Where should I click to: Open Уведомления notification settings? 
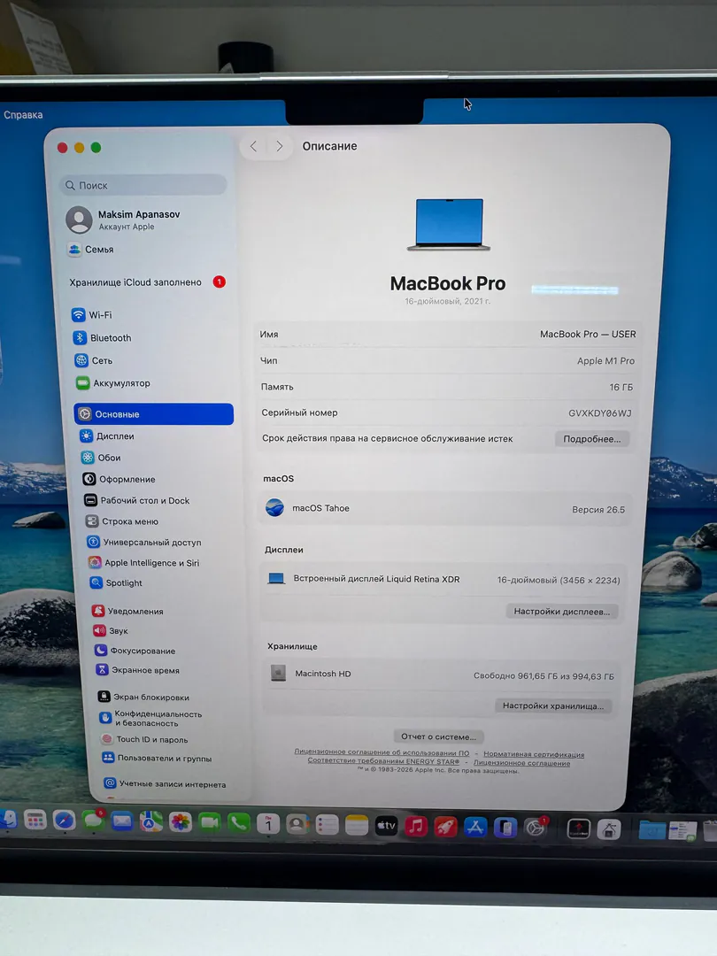(127, 611)
